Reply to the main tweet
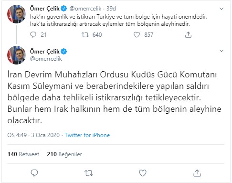The width and height of the screenshot is (232, 183). click(34, 173)
